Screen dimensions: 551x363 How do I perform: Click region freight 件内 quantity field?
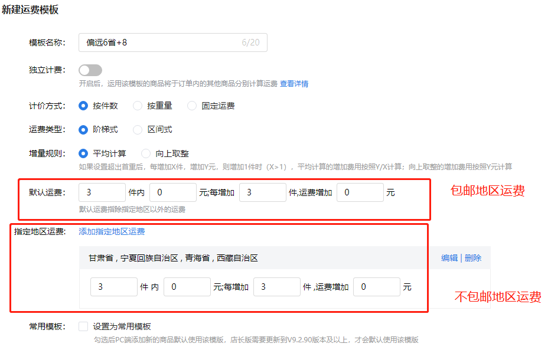pos(114,287)
